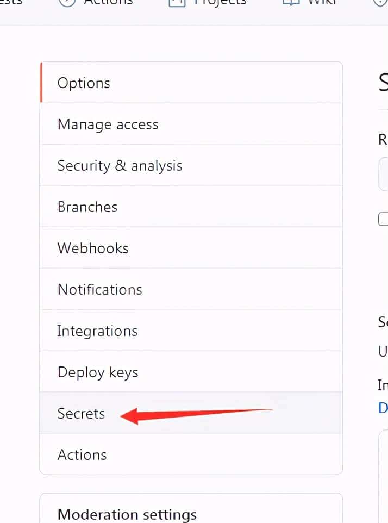Image resolution: width=388 pixels, height=523 pixels.
Task: Select Secrets, indicated by the red arrow
Action: (x=80, y=413)
